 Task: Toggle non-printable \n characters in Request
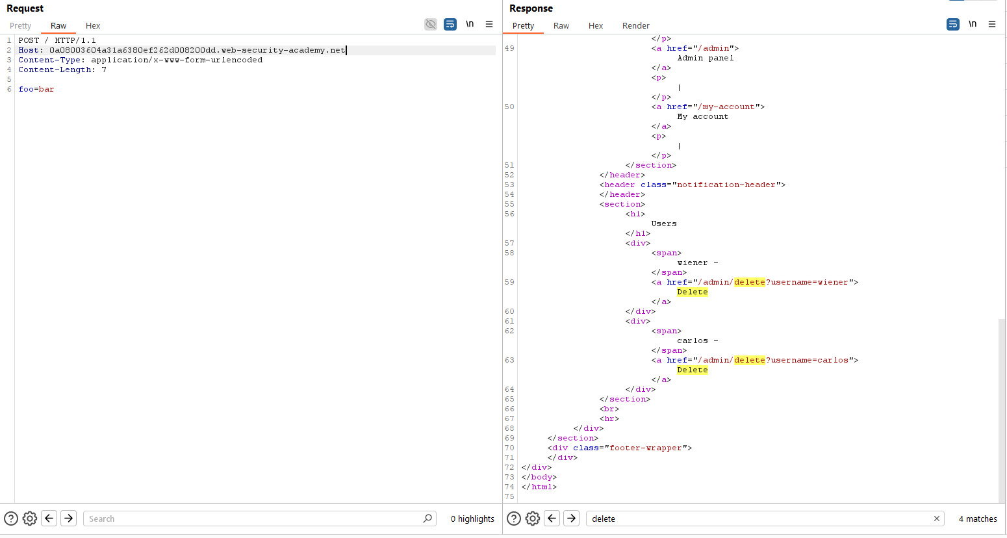click(x=470, y=25)
